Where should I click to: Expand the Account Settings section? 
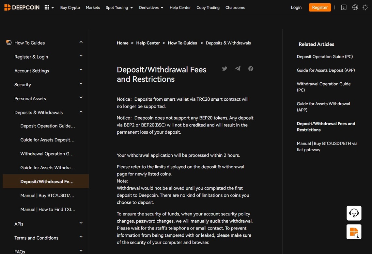pyautogui.click(x=81, y=70)
